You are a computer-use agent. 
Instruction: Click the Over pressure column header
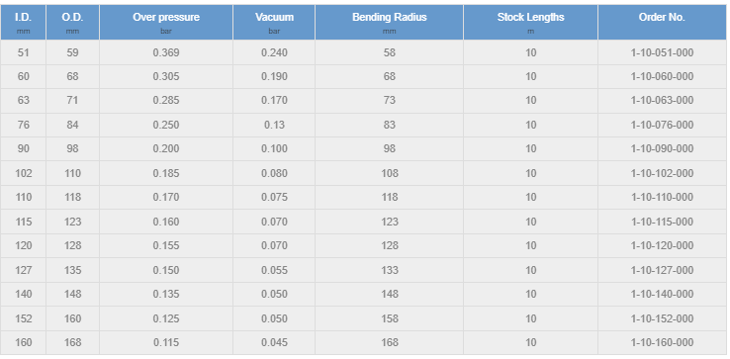coord(166,23)
